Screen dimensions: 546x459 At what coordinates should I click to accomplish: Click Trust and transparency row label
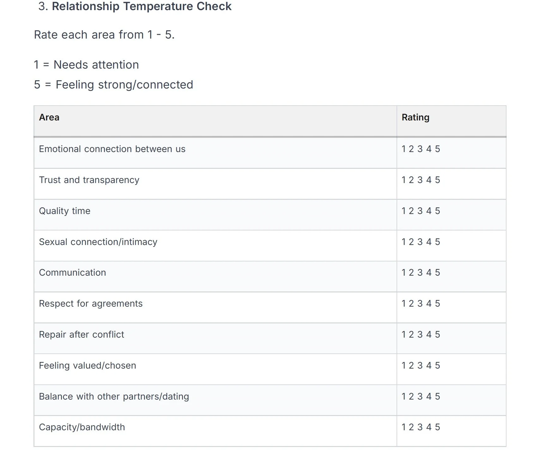pyautogui.click(x=89, y=180)
